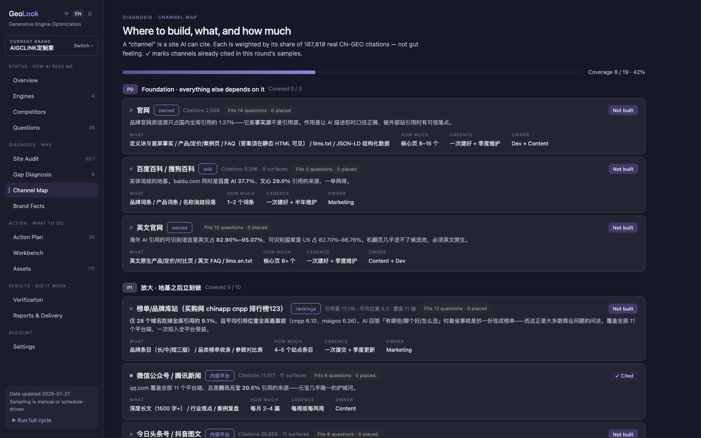701x438 pixels.
Task: Click 内容平台 tag beside 今日头条号
Action: pyautogui.click(x=220, y=434)
